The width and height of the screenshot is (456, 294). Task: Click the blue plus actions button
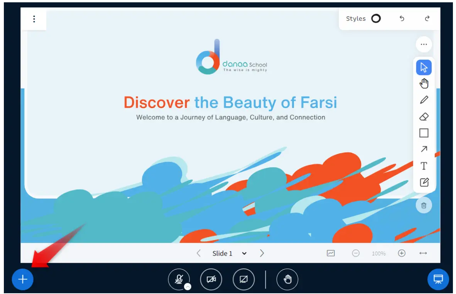coord(23,279)
